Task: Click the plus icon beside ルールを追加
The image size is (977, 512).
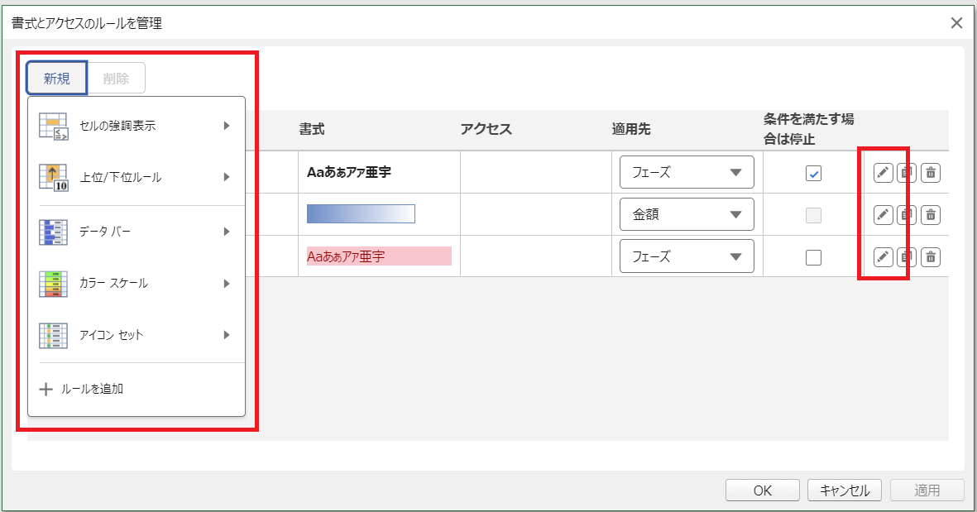Action: [x=46, y=390]
